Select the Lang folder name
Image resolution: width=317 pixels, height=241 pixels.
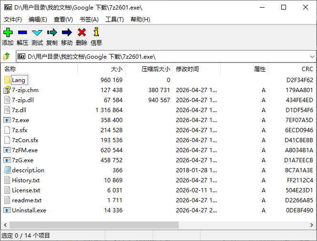(x=19, y=80)
